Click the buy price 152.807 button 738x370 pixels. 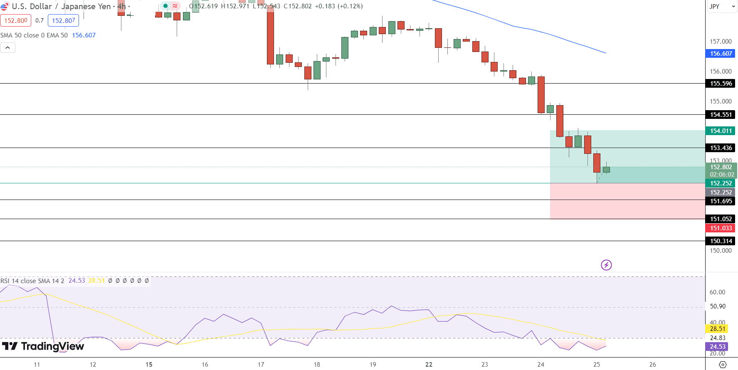[x=63, y=20]
